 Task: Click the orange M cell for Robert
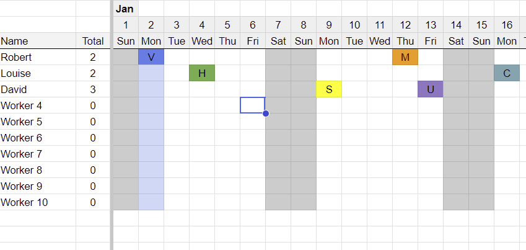click(405, 57)
